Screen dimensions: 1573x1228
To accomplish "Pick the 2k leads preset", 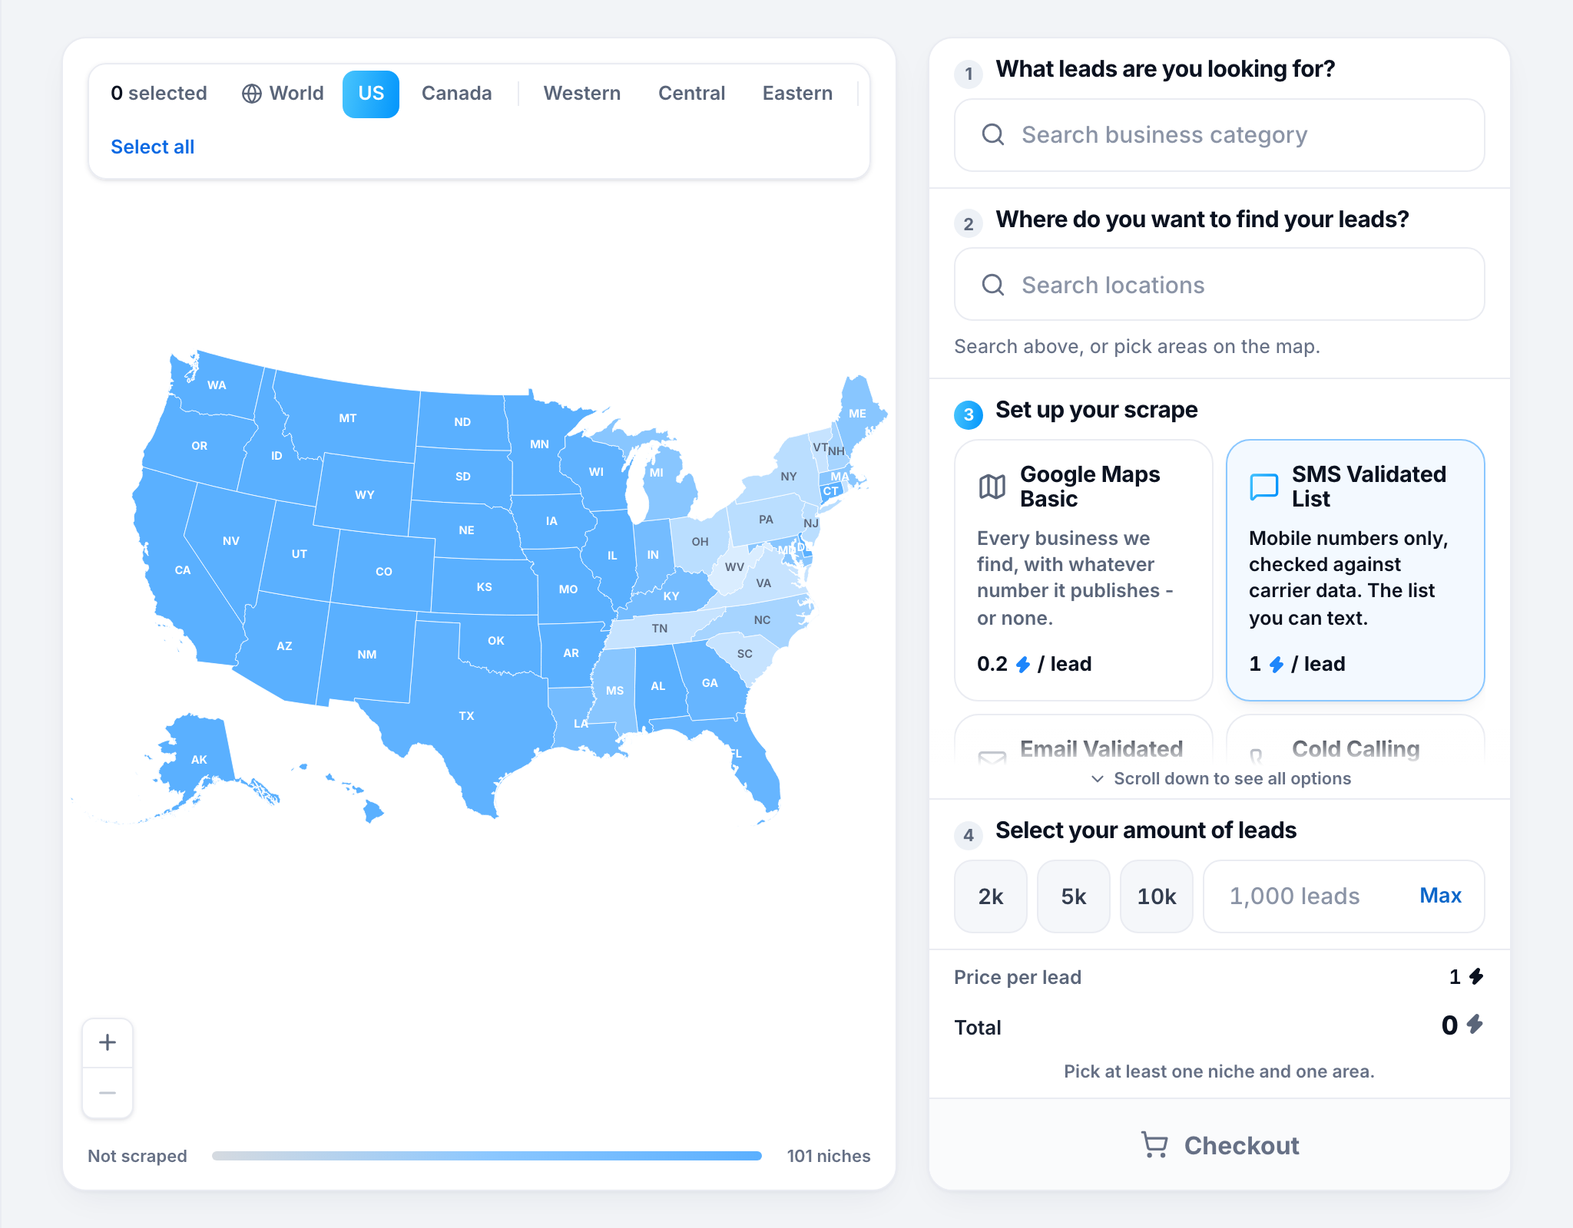I will pos(991,896).
